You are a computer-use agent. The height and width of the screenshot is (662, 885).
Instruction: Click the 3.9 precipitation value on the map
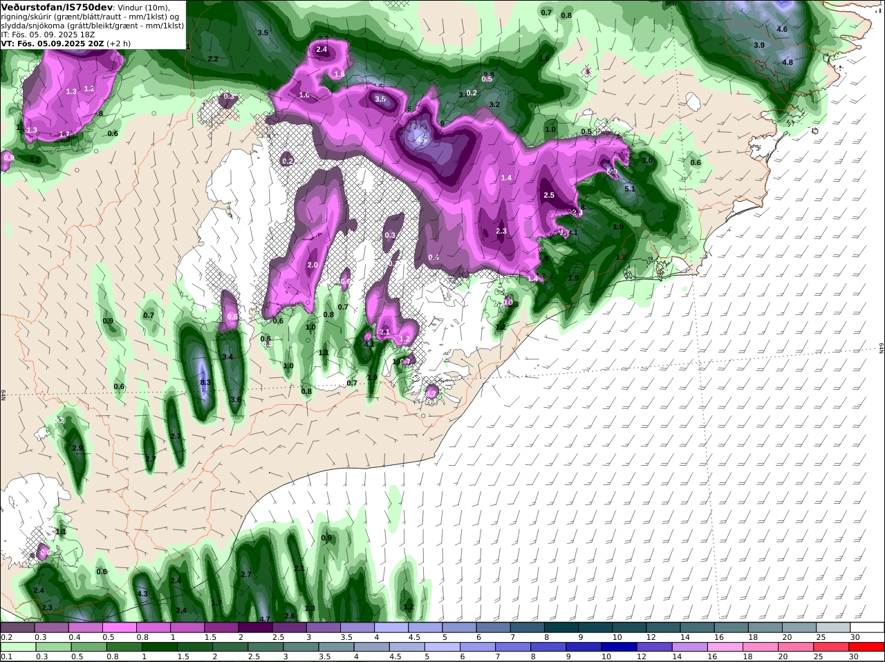click(758, 45)
